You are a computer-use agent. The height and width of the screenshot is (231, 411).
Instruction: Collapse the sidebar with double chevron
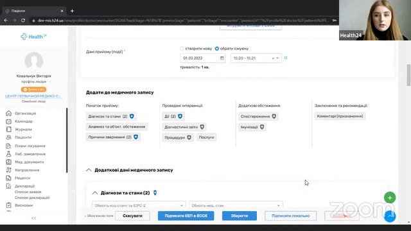34,218
